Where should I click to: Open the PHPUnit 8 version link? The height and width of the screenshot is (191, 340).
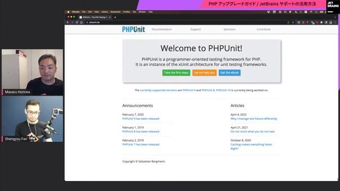click(208, 90)
